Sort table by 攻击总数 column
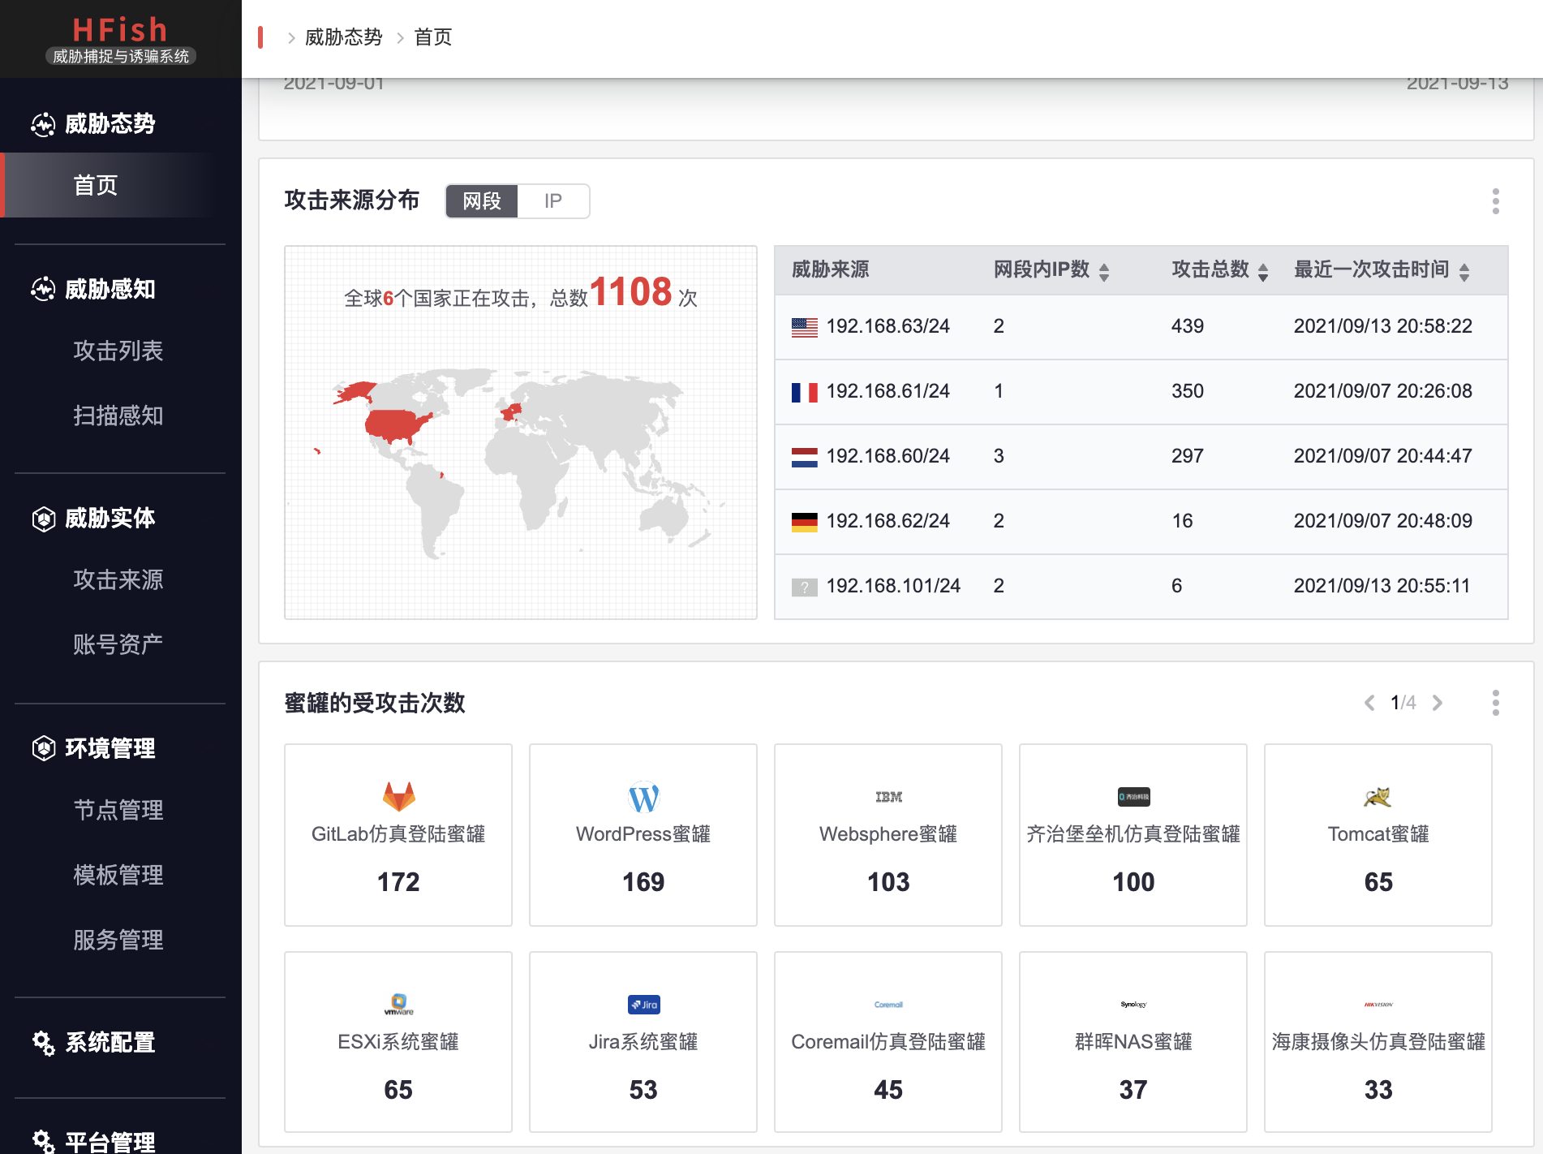Screen dimensions: 1543x1154 1263,271
